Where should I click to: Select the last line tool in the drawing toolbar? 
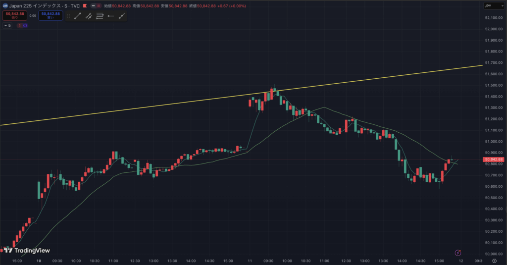tap(121, 16)
